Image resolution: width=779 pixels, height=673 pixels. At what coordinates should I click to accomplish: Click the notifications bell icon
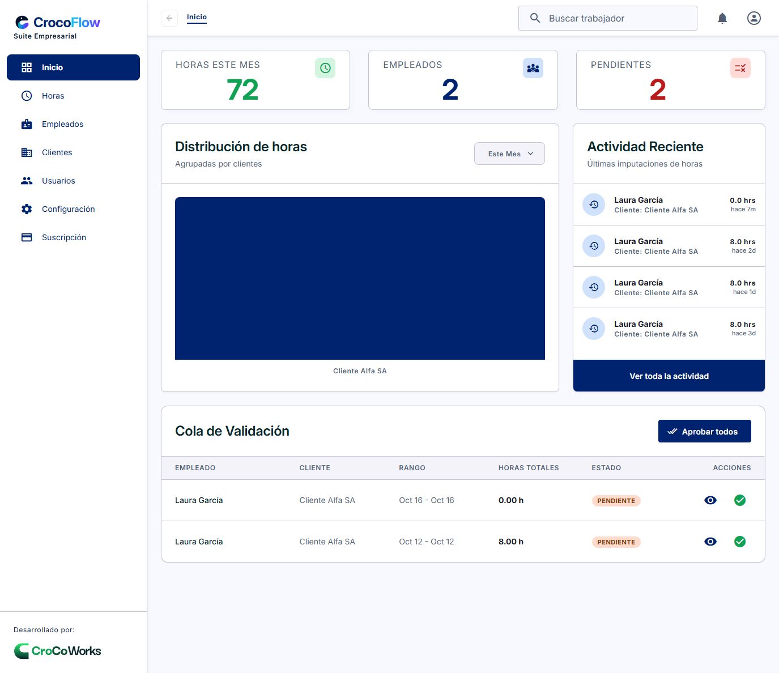[x=722, y=18]
